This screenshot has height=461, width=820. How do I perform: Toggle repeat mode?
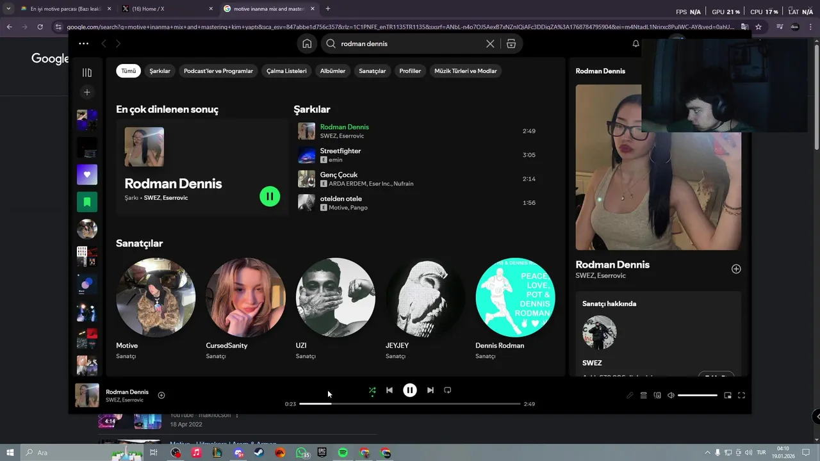448,390
